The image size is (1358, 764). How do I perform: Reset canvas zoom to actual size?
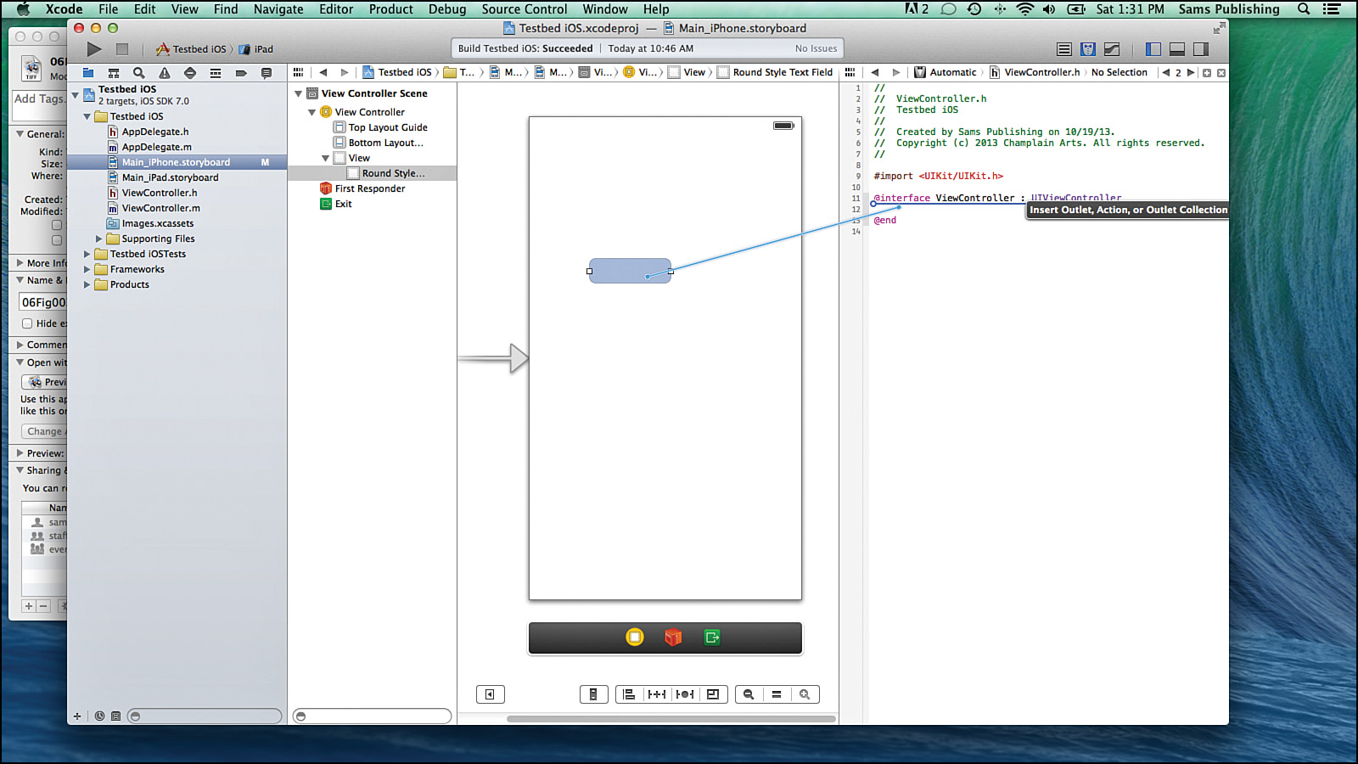tap(777, 694)
